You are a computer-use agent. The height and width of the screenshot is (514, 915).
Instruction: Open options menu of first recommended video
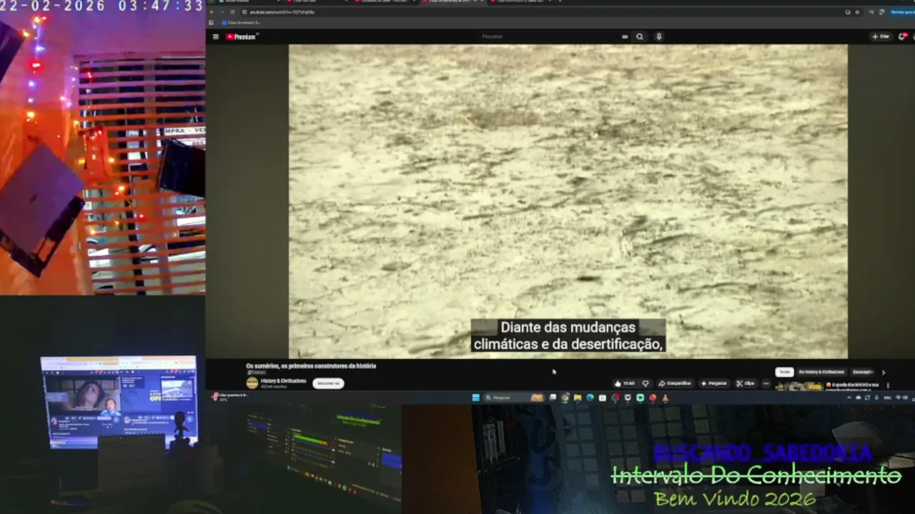[888, 385]
